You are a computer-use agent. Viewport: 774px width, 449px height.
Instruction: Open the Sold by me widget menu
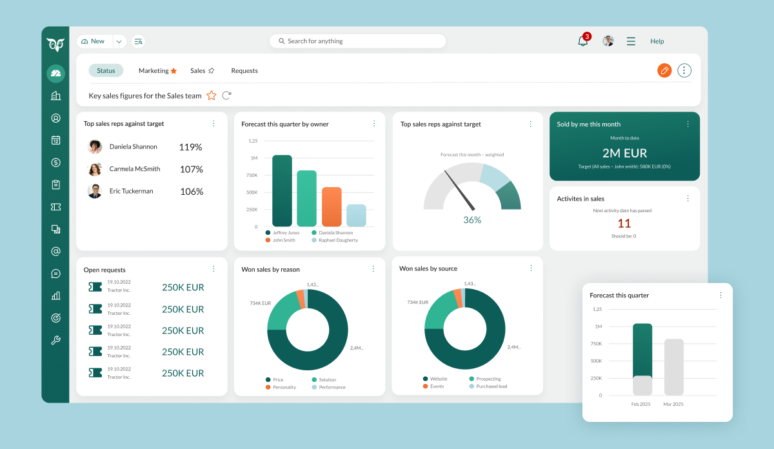coord(688,123)
